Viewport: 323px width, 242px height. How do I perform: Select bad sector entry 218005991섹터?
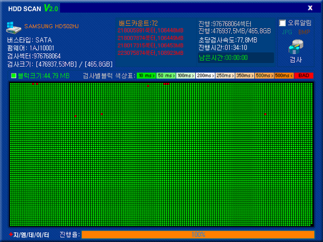(150, 30)
